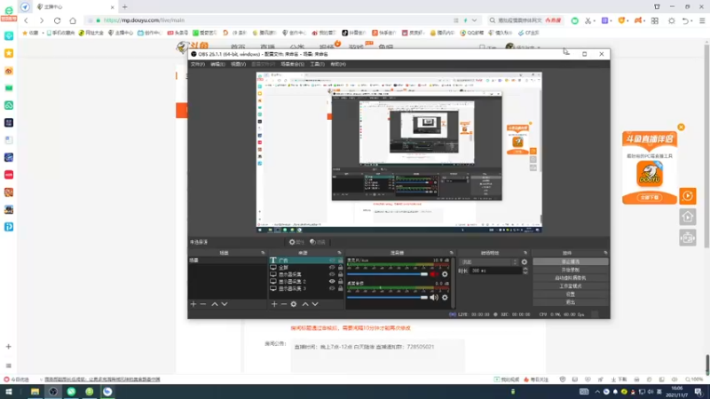This screenshot has height=399, width=710.
Task: Click the house icon on Douyu right sidebar
Action: [x=688, y=217]
